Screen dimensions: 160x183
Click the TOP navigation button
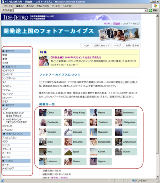tap(86, 46)
